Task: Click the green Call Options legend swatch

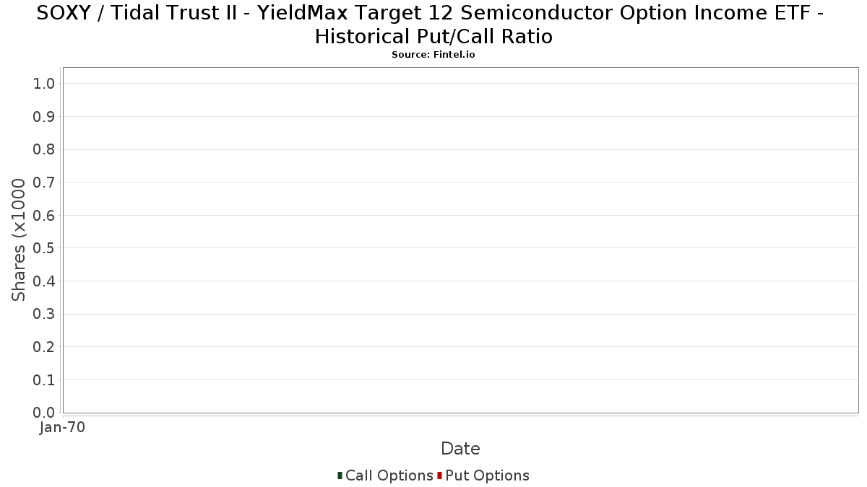Action: click(340, 475)
